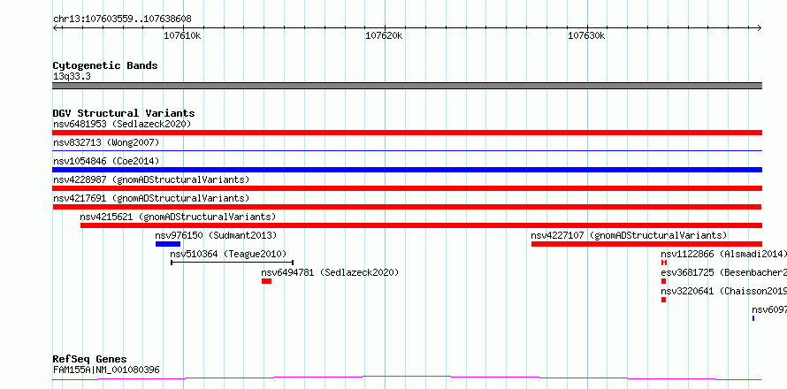Click the 107620k ruler tick label
This screenshot has width=787, height=389.
click(x=384, y=35)
